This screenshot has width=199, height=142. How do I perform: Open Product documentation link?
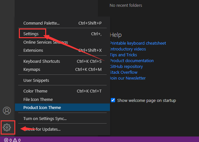tap(132, 60)
